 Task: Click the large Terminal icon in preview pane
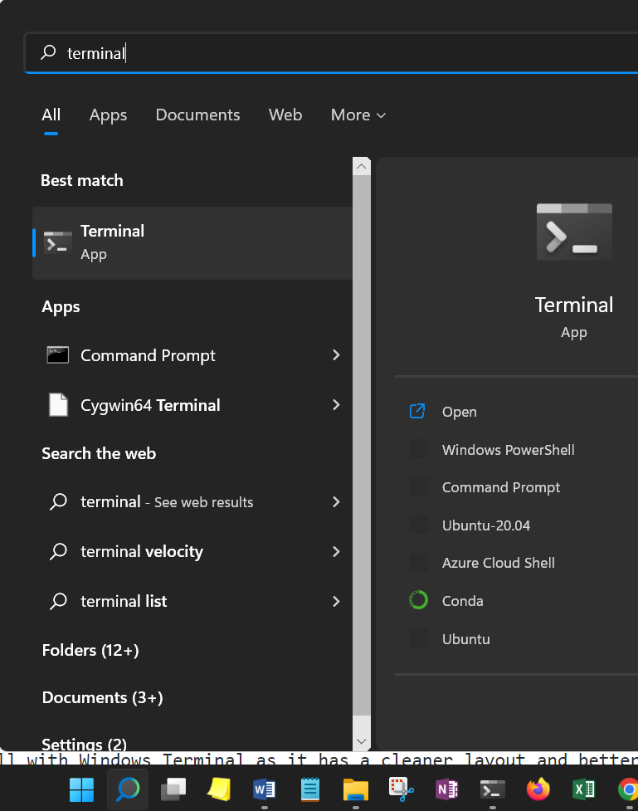[574, 232]
